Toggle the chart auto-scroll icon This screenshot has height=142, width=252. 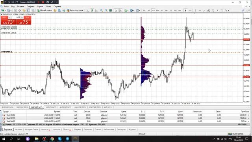(x=116, y=10)
